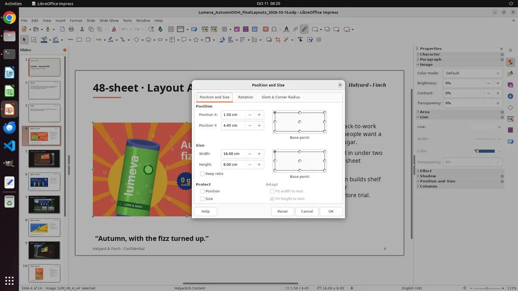Viewport: 518px width, 291px height.
Task: Click the Reset button in dialog
Action: click(x=282, y=211)
